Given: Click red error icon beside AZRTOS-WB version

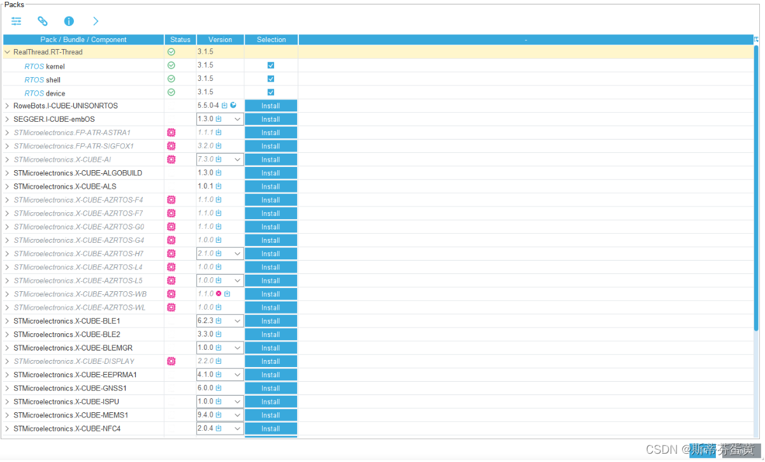Looking at the screenshot, I should click(x=219, y=294).
